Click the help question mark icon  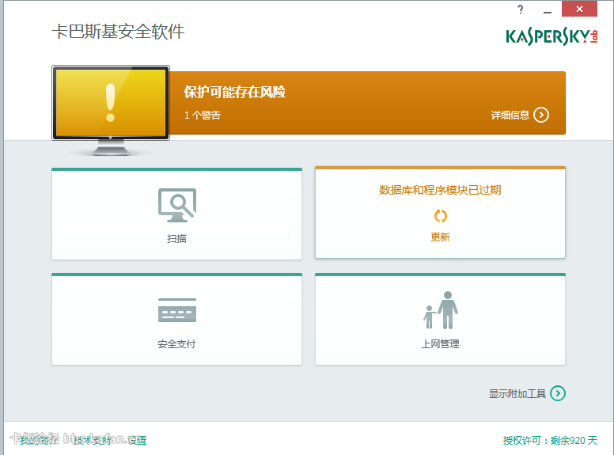coord(521,9)
